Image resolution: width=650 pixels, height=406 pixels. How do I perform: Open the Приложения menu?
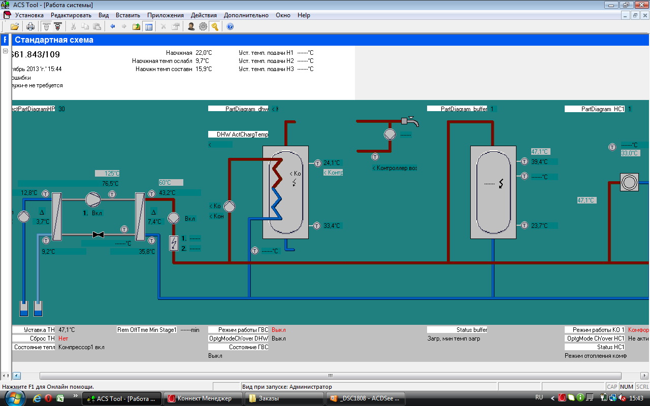point(166,15)
